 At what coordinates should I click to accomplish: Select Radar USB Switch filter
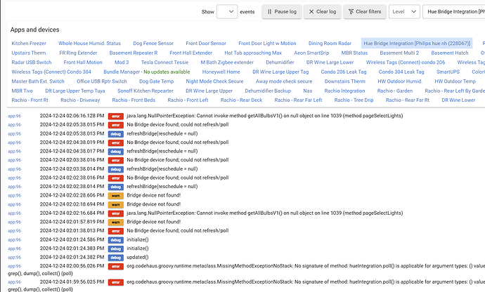[32, 62]
